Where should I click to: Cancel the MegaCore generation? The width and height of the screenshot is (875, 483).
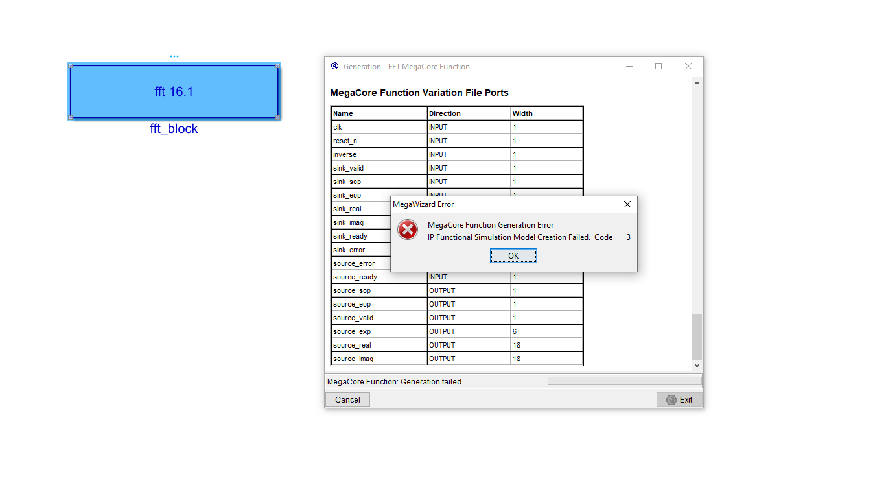tap(347, 399)
